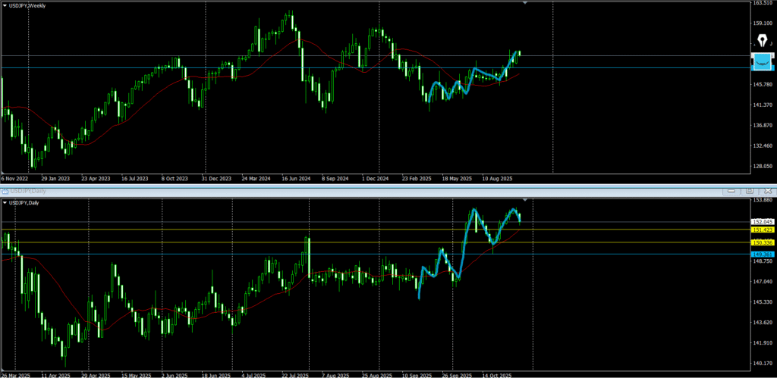Click the 152.045 current price label
The image size is (777, 378).
[x=762, y=222]
